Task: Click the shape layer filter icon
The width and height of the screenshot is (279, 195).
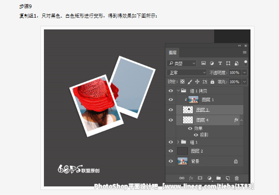Action: click(228, 63)
